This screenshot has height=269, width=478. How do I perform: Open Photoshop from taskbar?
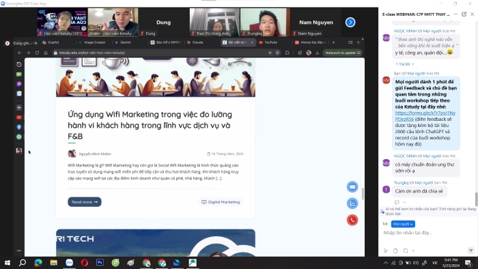100,263
